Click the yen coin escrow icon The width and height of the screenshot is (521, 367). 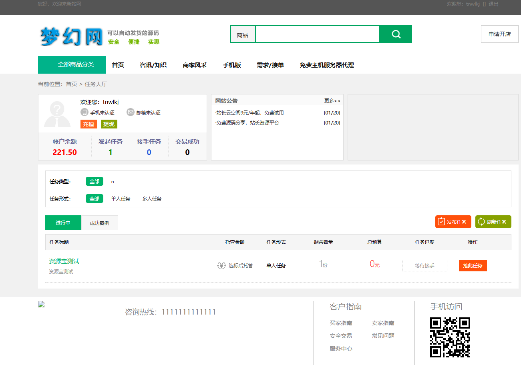(221, 265)
